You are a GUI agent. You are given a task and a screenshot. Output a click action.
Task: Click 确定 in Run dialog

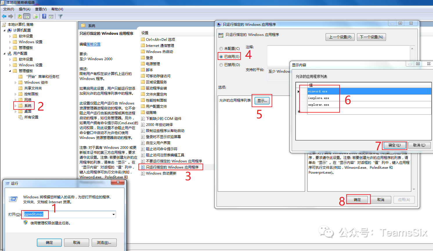49,243
